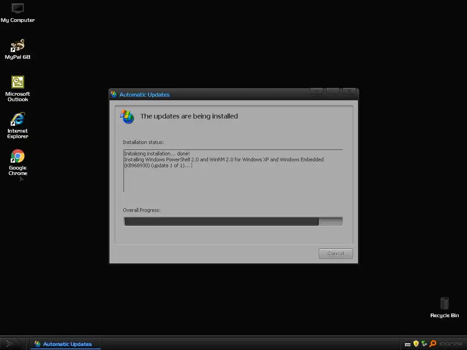Click the 10:02 PM taskbar clock

(451, 344)
